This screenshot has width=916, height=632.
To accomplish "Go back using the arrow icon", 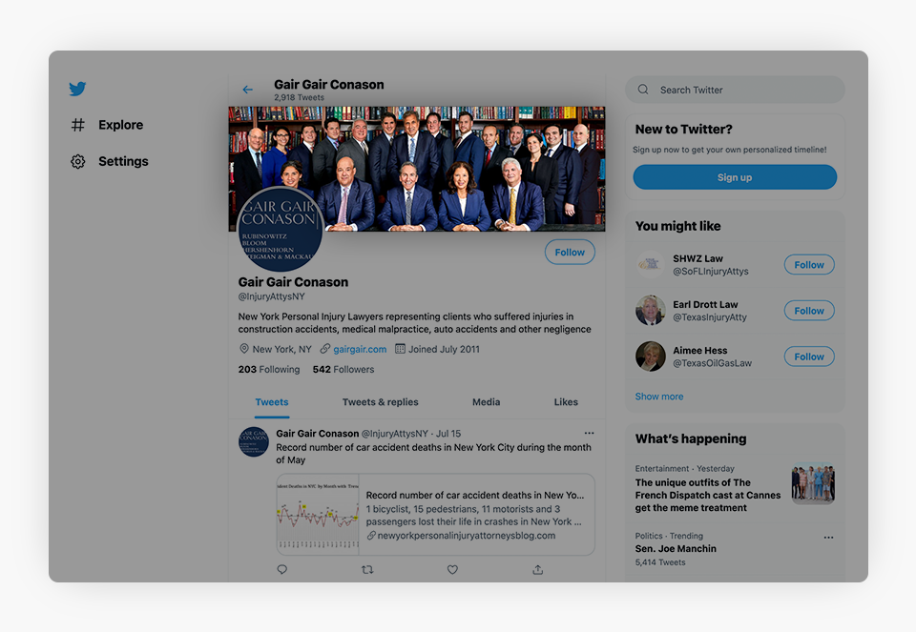I will pos(248,90).
